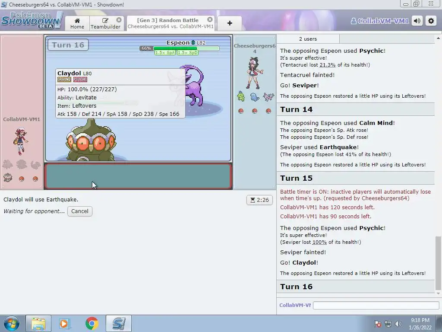This screenshot has width=442, height=332.
Task: Click the 1.5x SpA boost badge
Action: click(x=165, y=53)
